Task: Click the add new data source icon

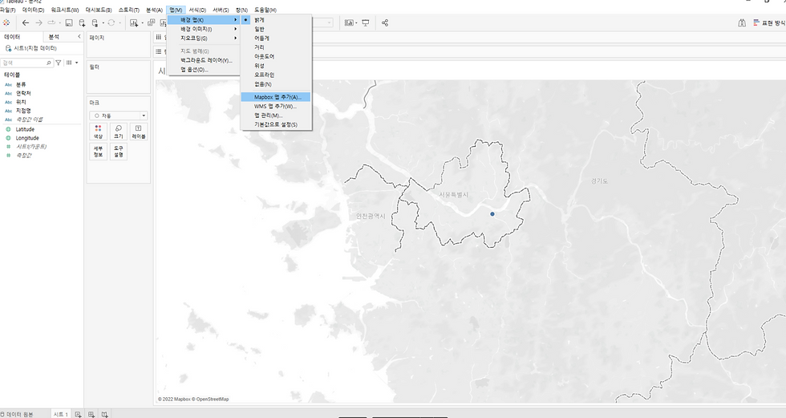Action: [x=82, y=22]
